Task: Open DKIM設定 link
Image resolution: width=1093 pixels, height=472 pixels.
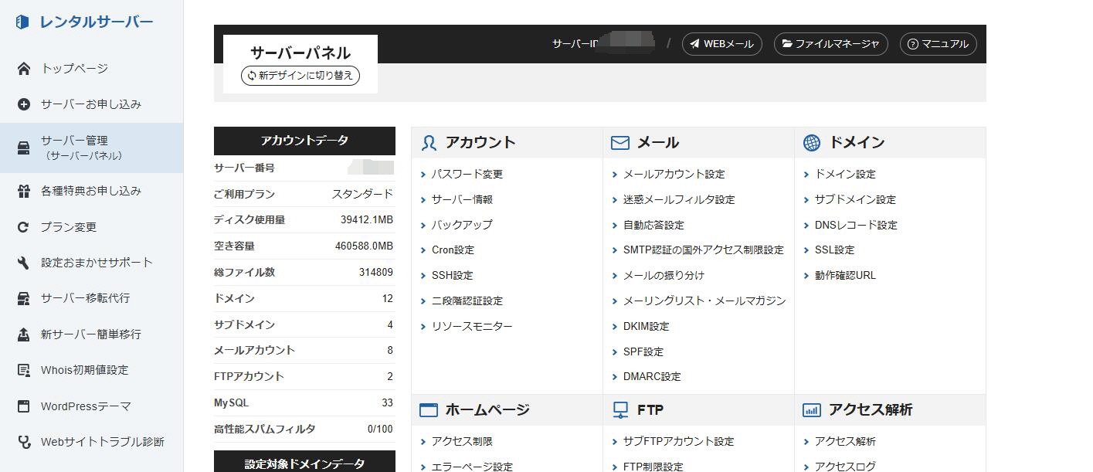Action: tap(647, 327)
